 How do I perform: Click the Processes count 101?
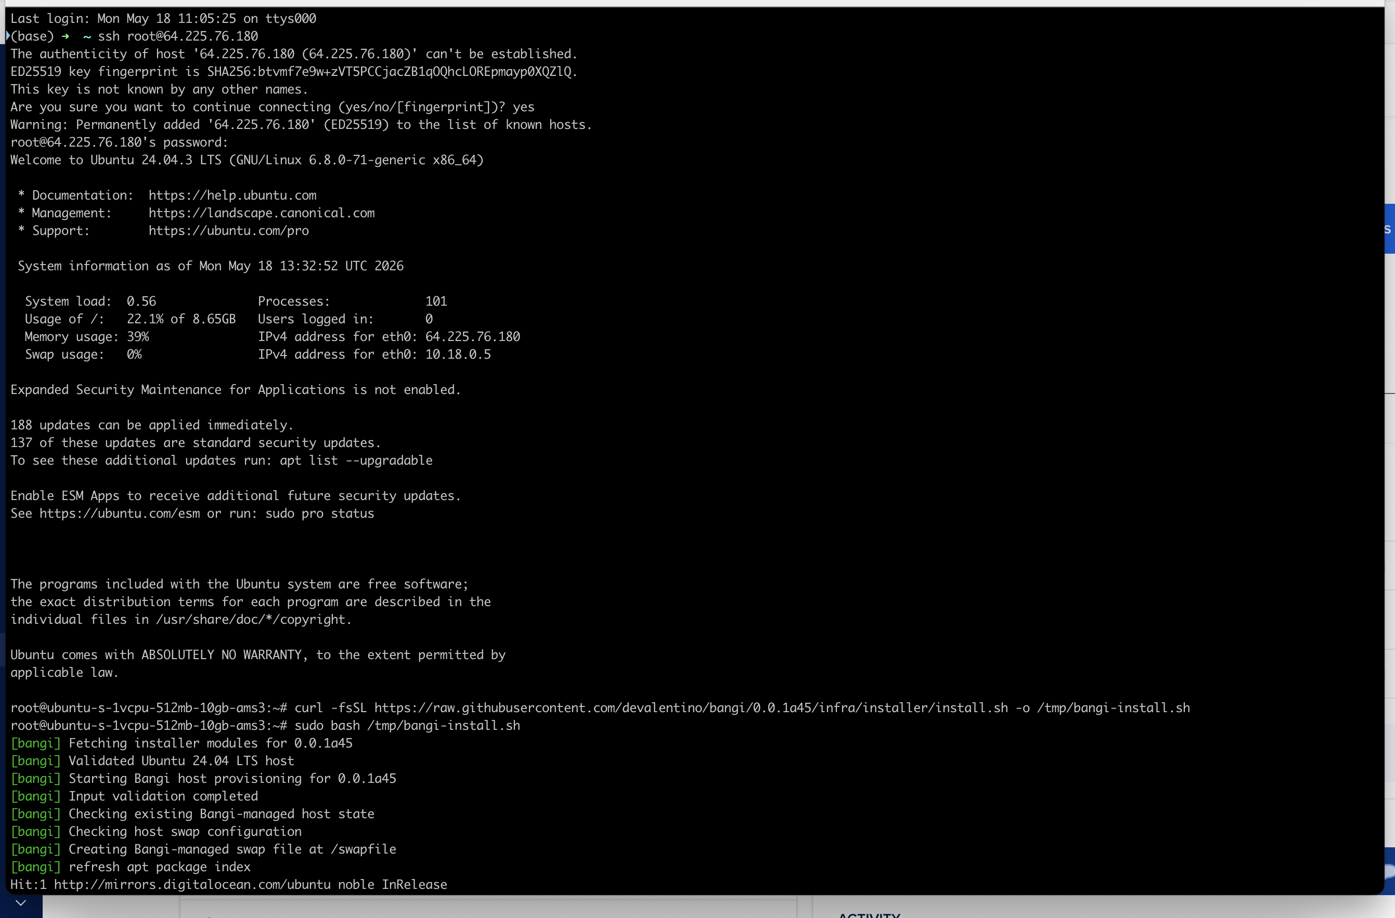tap(436, 301)
